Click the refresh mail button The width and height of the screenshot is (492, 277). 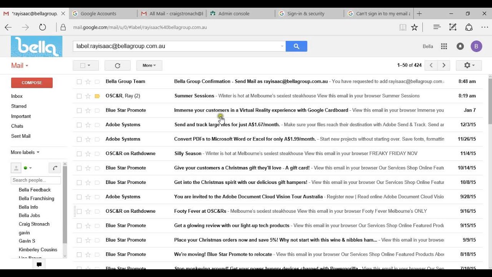[118, 65]
